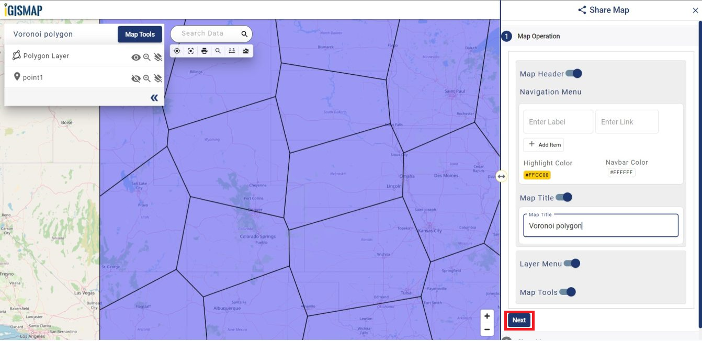Click the Enter Label input field

tap(558, 122)
